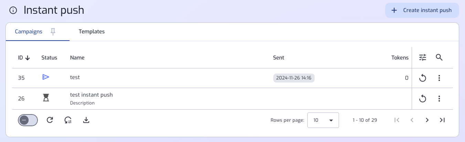Screen dimensions: 465x142
Task: Resend campaign 26 with the replay icon
Action: point(423,99)
